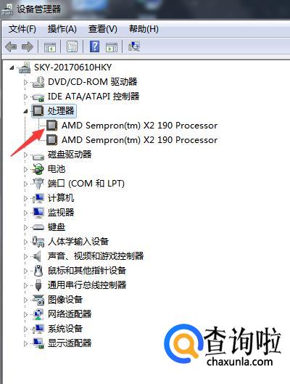Collapse the 处理器 category
The image size is (290, 384).
coord(25,112)
